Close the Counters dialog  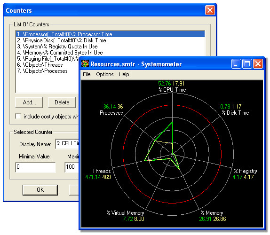(210, 10)
